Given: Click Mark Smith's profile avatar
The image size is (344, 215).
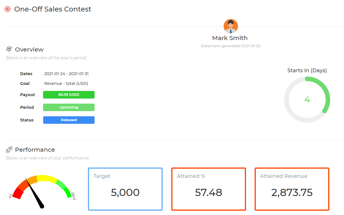Looking at the screenshot, I should [x=230, y=26].
